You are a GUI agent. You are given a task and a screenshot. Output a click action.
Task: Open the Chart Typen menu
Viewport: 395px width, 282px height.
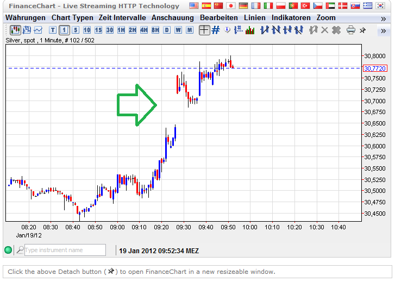point(72,18)
